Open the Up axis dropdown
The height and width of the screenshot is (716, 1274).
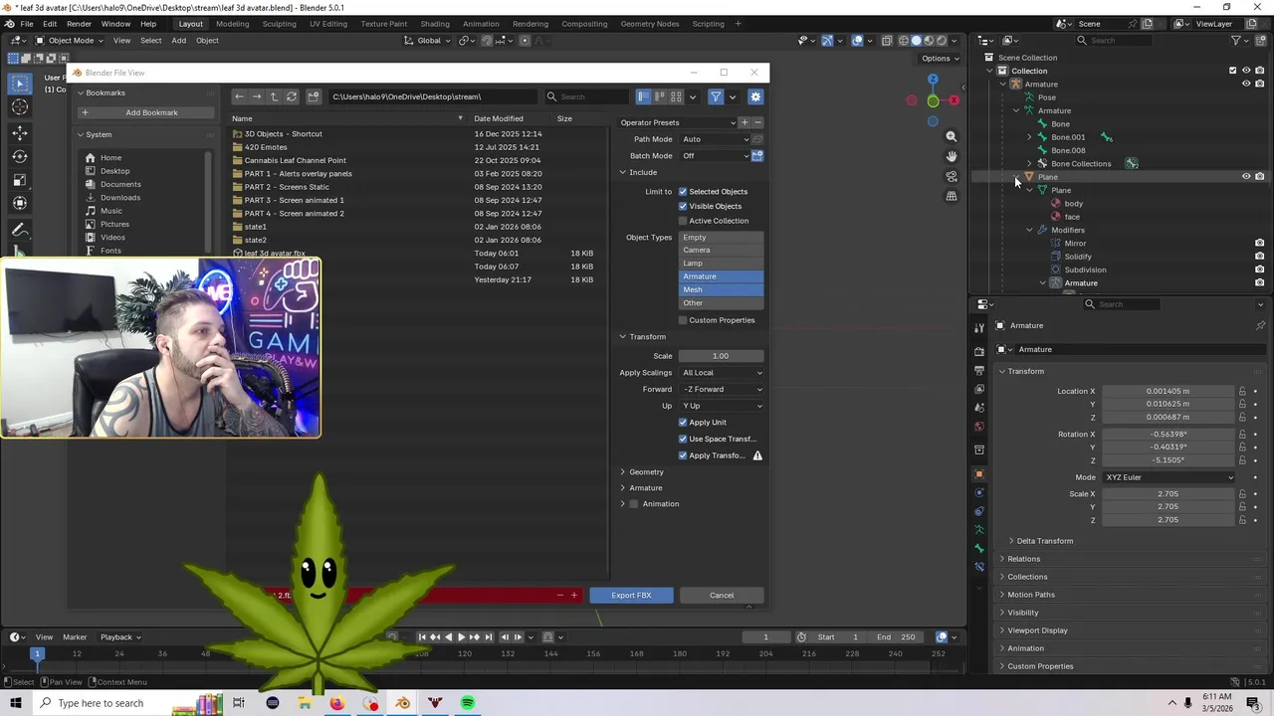click(722, 406)
